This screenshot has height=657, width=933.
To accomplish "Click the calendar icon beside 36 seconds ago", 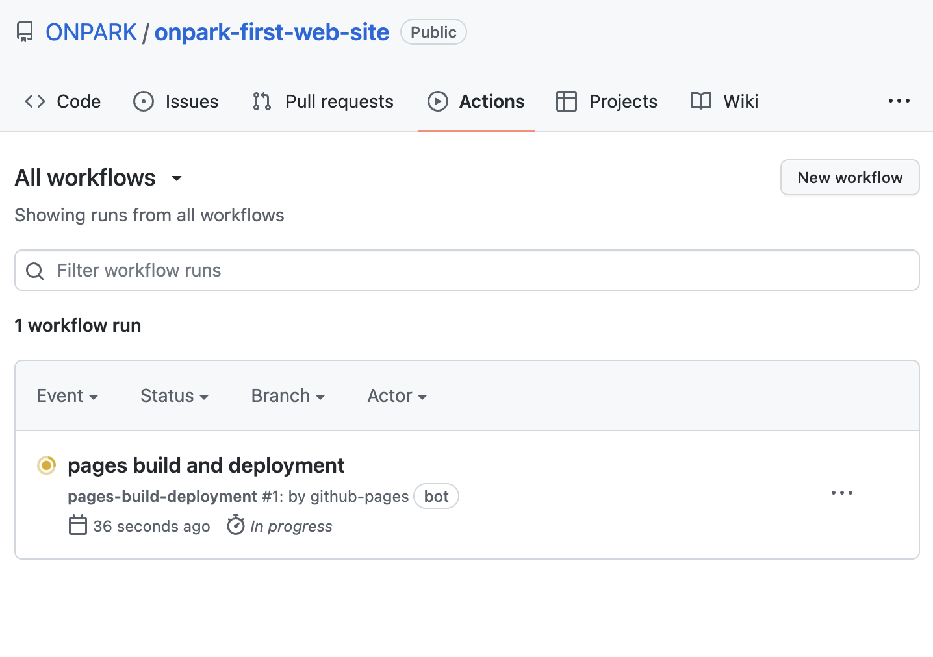I will pos(78,525).
